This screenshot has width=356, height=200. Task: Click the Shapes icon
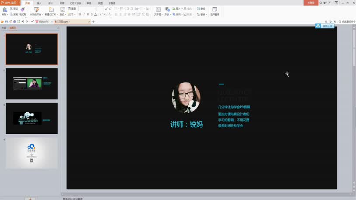click(x=168, y=9)
